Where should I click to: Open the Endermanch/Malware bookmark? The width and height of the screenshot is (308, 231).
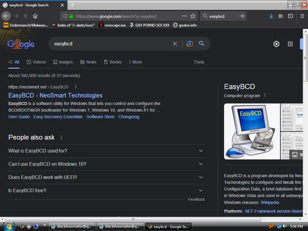click(26, 25)
